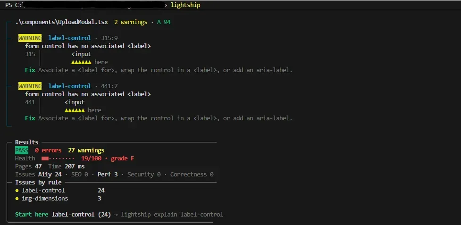This screenshot has width=461, height=225.
Task: Click the Perf 3 issues count
Action: (x=108, y=175)
